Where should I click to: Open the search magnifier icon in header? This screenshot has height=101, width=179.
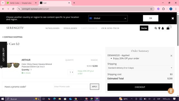pos(156,28)
